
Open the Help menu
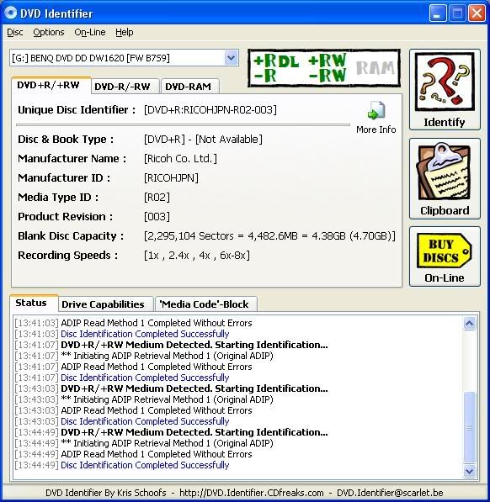(x=125, y=32)
